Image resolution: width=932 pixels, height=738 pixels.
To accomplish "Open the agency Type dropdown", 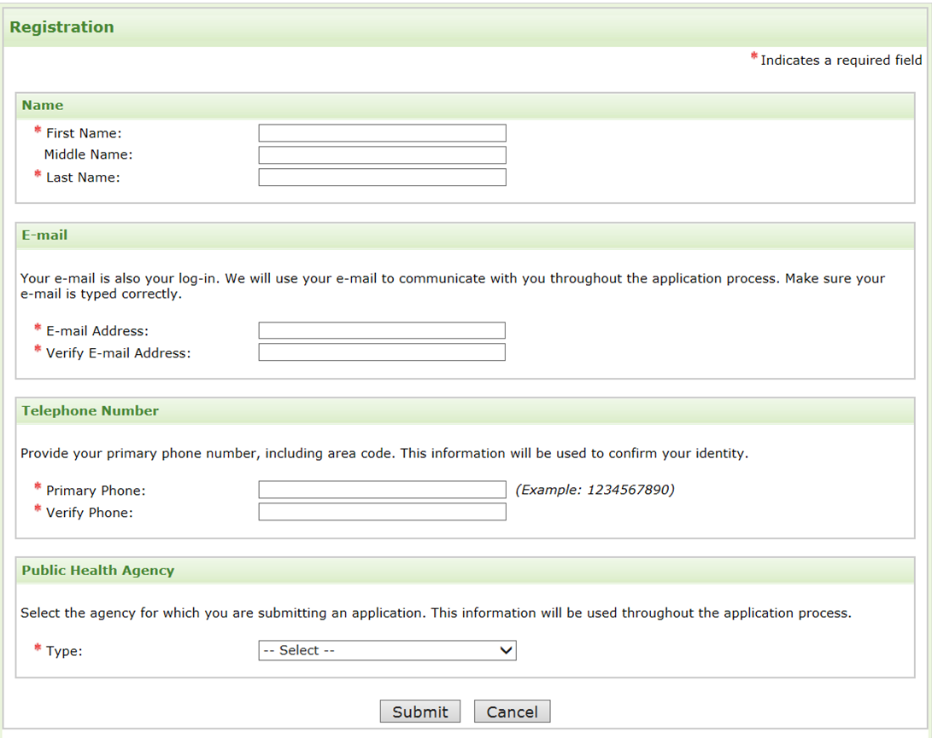I will coord(387,651).
